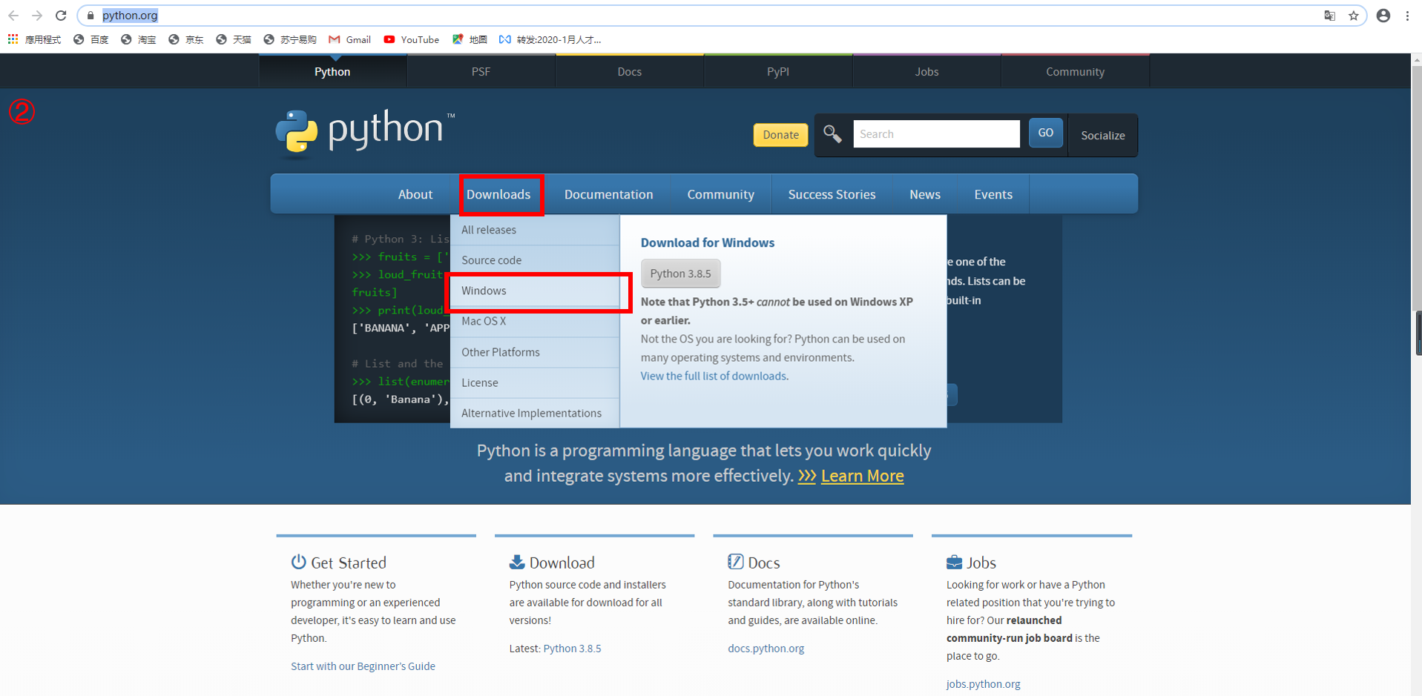Choose Alternative Implementations menu entry
1422x696 pixels.
coord(535,413)
